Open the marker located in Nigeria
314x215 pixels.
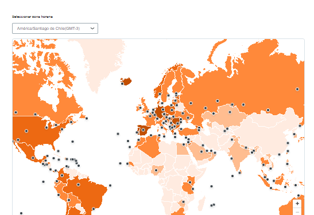(x=156, y=170)
